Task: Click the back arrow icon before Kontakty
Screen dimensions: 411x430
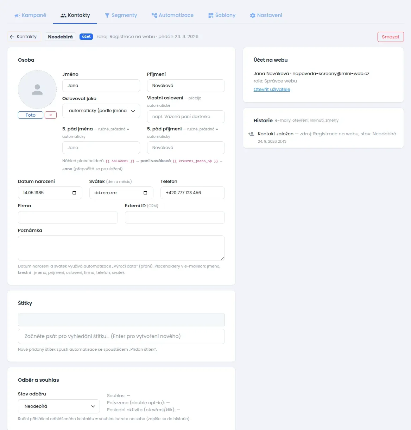Action: (x=12, y=37)
